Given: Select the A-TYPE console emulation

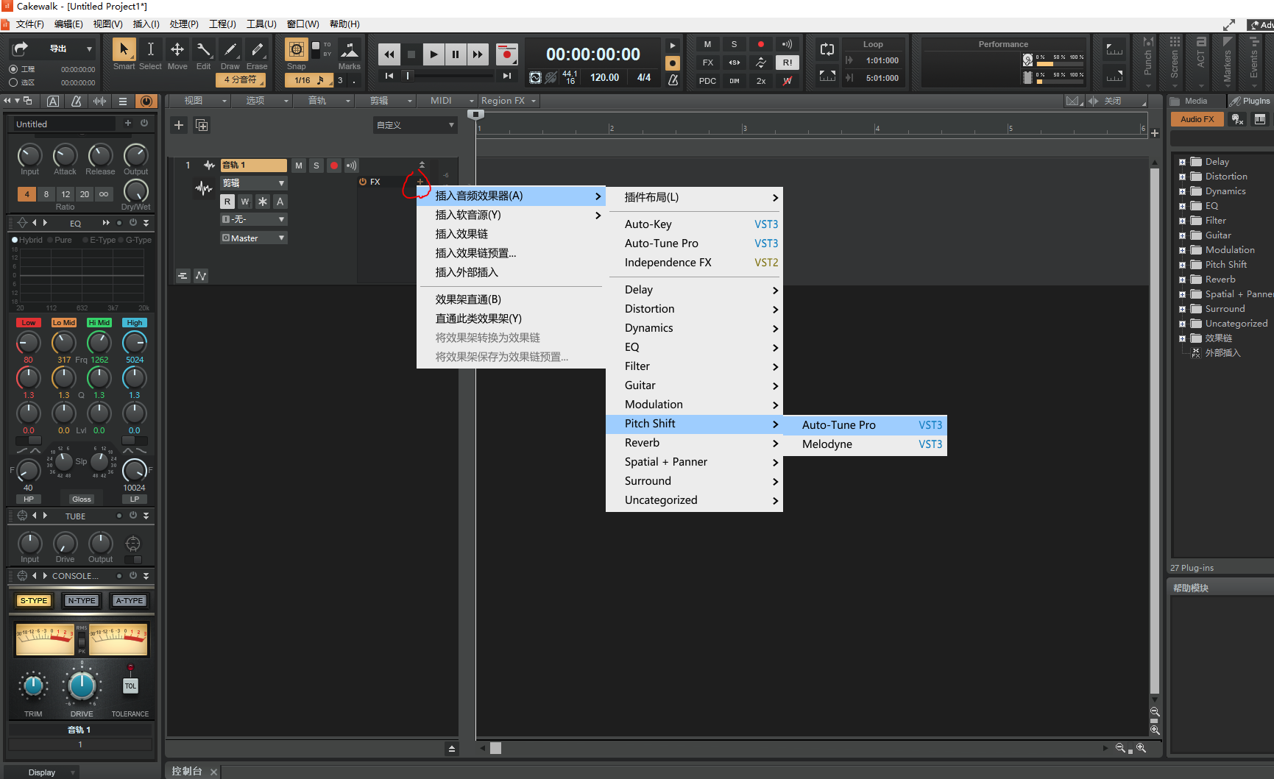Looking at the screenshot, I should click(x=130, y=600).
